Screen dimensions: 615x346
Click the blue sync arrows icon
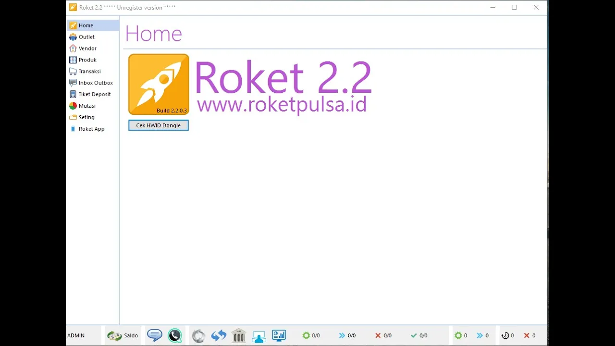coord(219,335)
